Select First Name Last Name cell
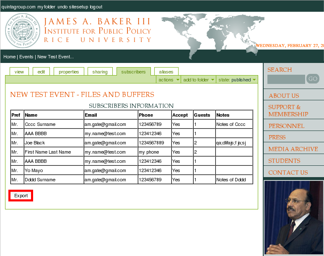The image size is (324, 256). (54, 152)
